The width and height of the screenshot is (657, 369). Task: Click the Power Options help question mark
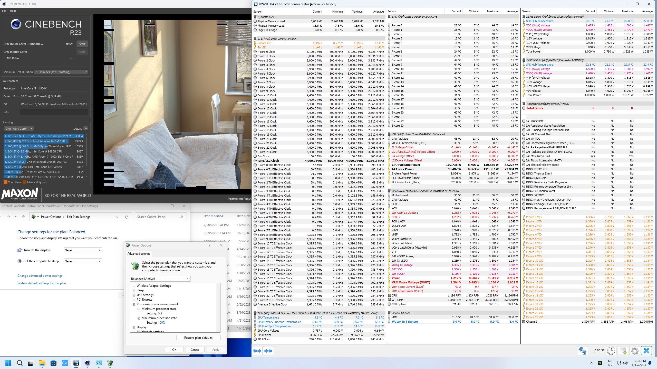tap(210, 245)
